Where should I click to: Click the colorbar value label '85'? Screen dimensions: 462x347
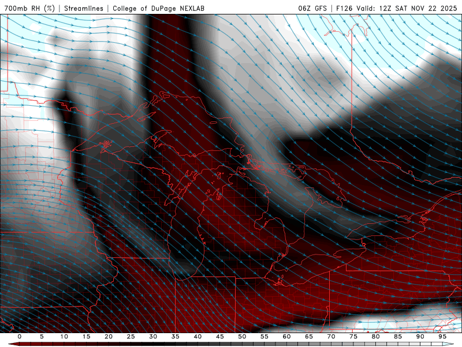[398, 337]
